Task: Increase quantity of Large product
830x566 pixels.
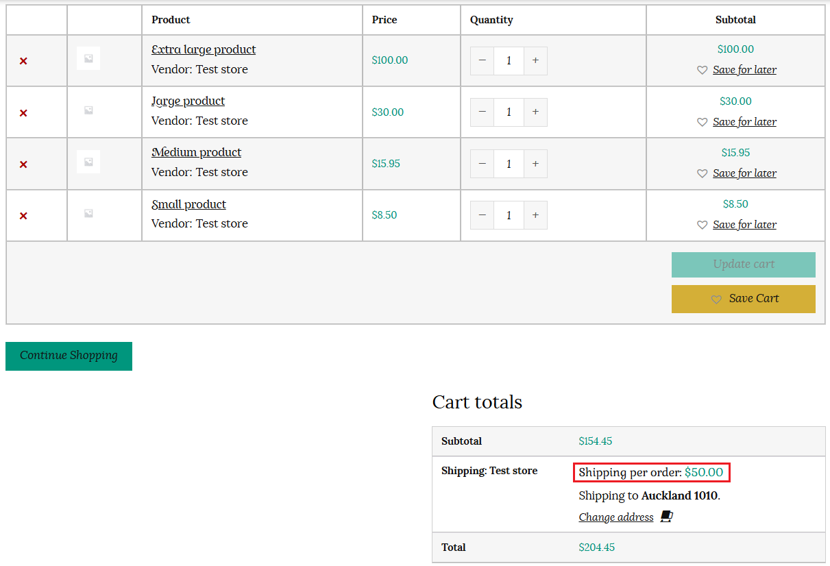Action: [x=535, y=112]
